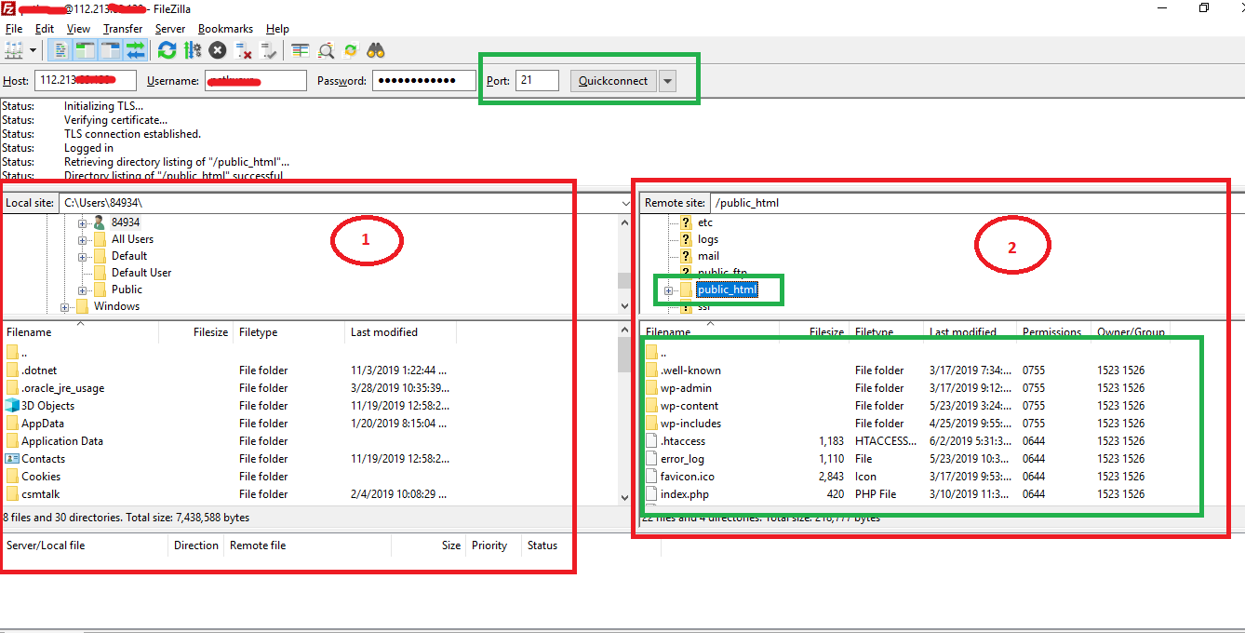This screenshot has height=633, width=1245.
Task: Open the Transfer menu
Action: pos(123,29)
